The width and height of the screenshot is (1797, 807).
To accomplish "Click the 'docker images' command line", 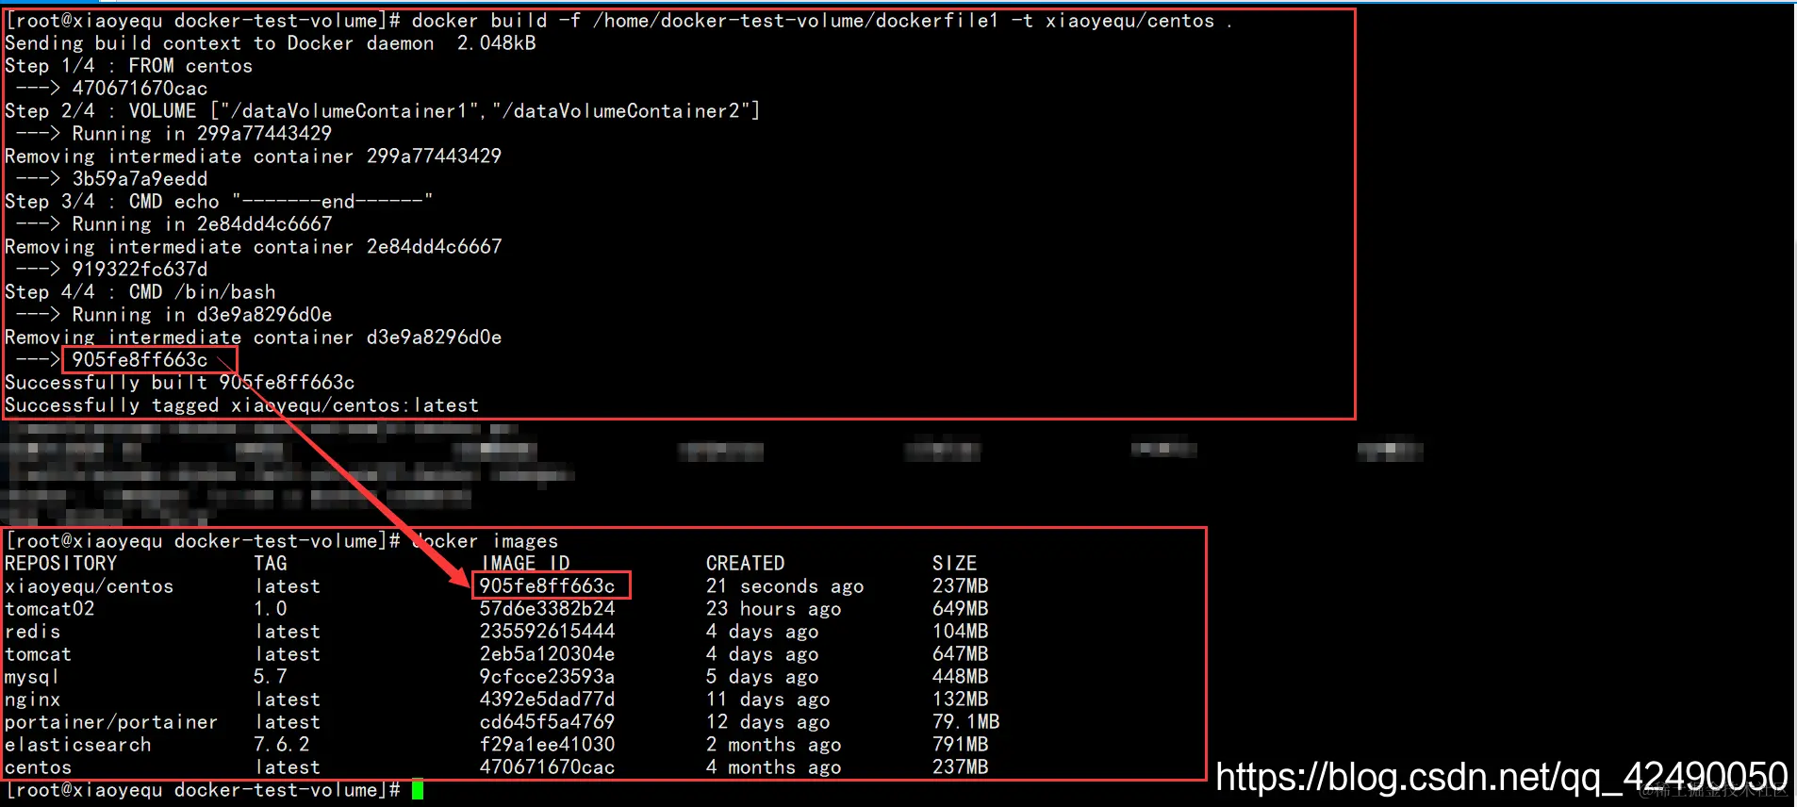I will [x=282, y=541].
